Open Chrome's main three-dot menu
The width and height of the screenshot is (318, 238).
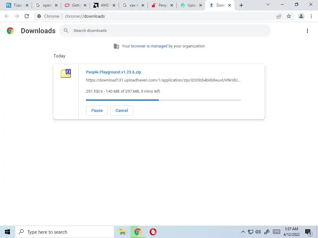(311, 16)
